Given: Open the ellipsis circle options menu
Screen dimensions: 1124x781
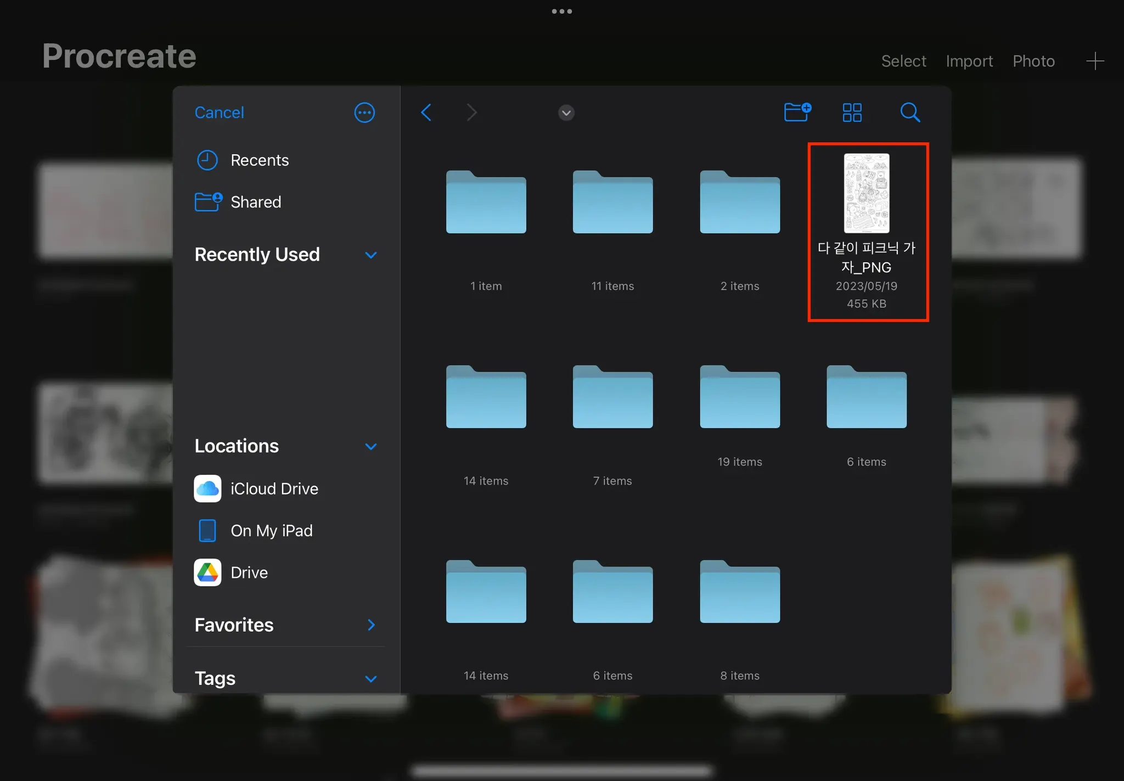Looking at the screenshot, I should click(x=364, y=113).
